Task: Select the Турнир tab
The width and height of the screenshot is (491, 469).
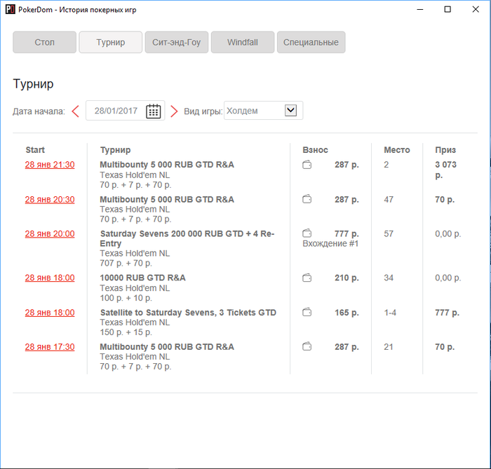Action: point(111,42)
